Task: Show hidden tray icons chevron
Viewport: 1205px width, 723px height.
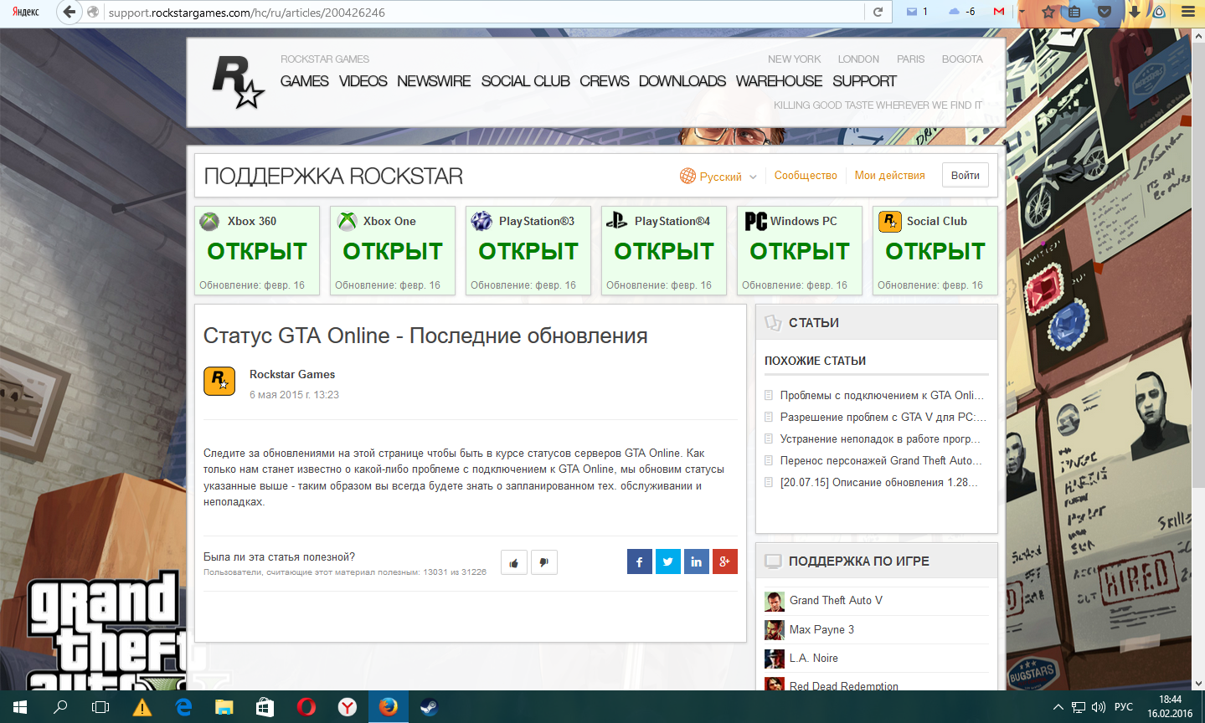Action: [x=1058, y=707]
